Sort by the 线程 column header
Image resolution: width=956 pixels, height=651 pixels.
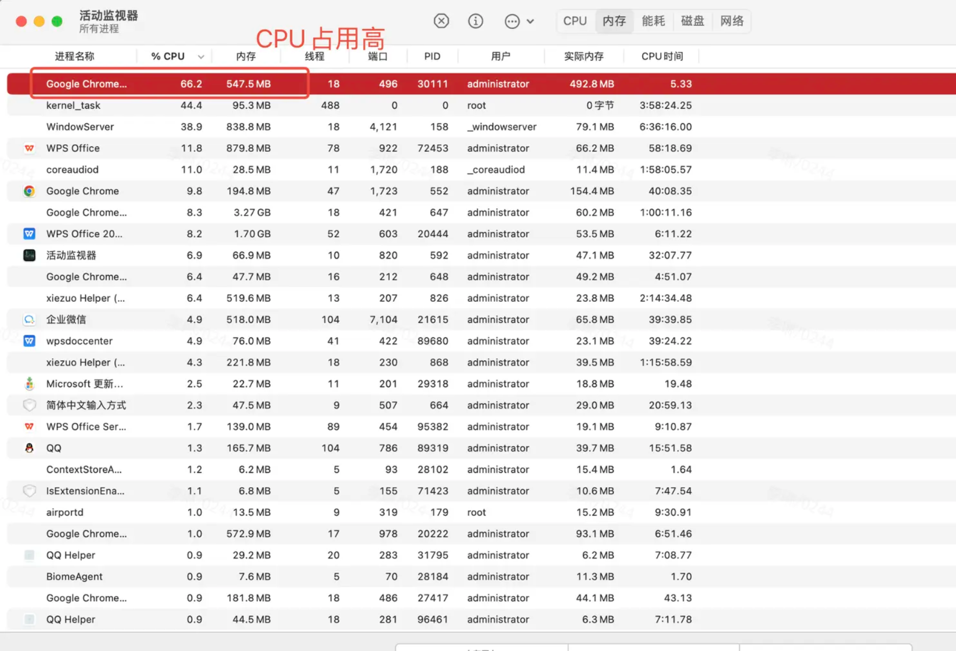coord(314,56)
